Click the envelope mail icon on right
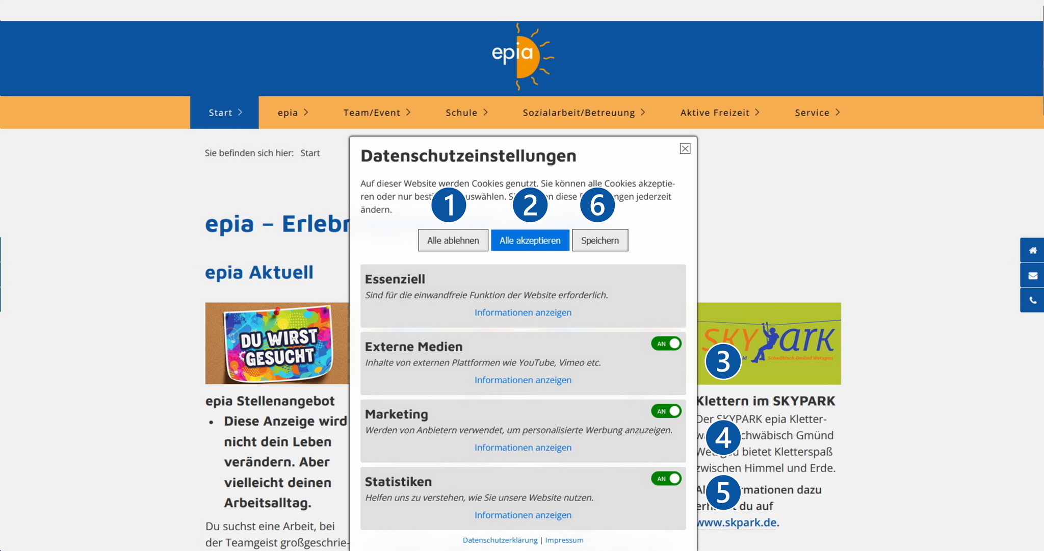 (x=1032, y=276)
